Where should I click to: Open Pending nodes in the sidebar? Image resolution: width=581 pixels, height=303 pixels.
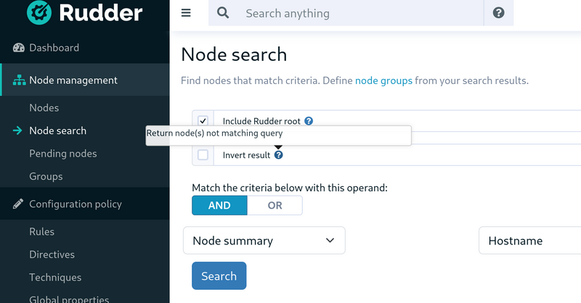pyautogui.click(x=63, y=154)
